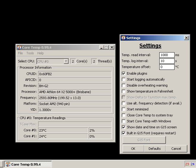Enable Start logging automatically

[124, 79]
